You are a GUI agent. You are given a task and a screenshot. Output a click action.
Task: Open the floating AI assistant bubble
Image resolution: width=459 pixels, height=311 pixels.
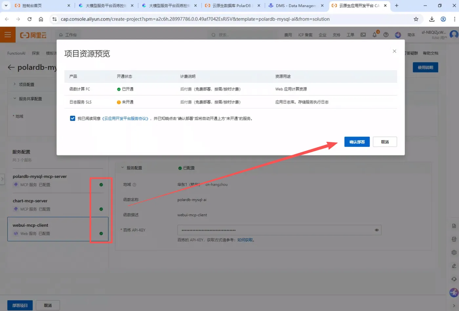coord(454,292)
